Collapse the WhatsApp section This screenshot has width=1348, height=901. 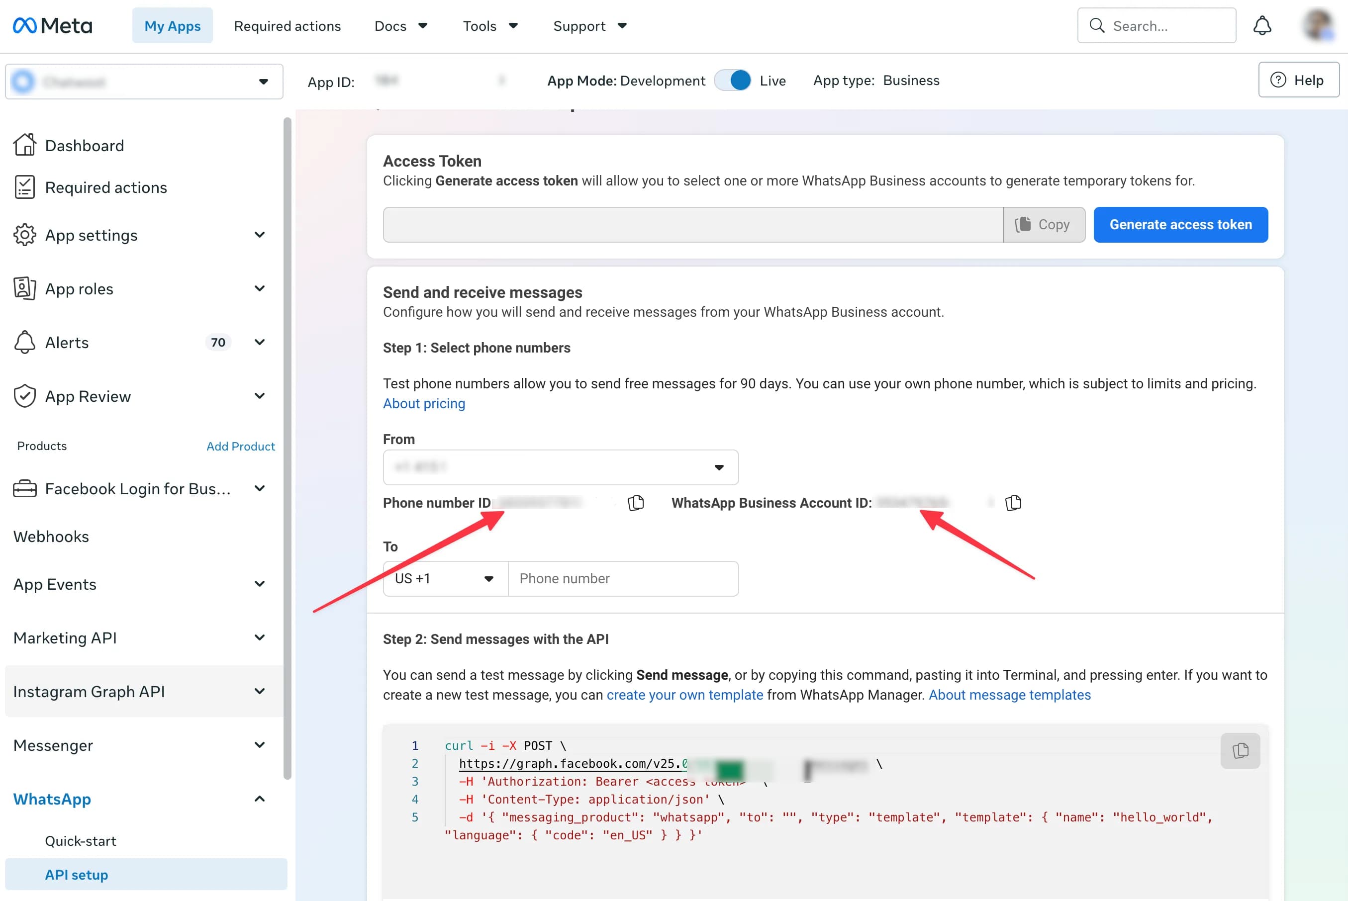pyautogui.click(x=260, y=799)
